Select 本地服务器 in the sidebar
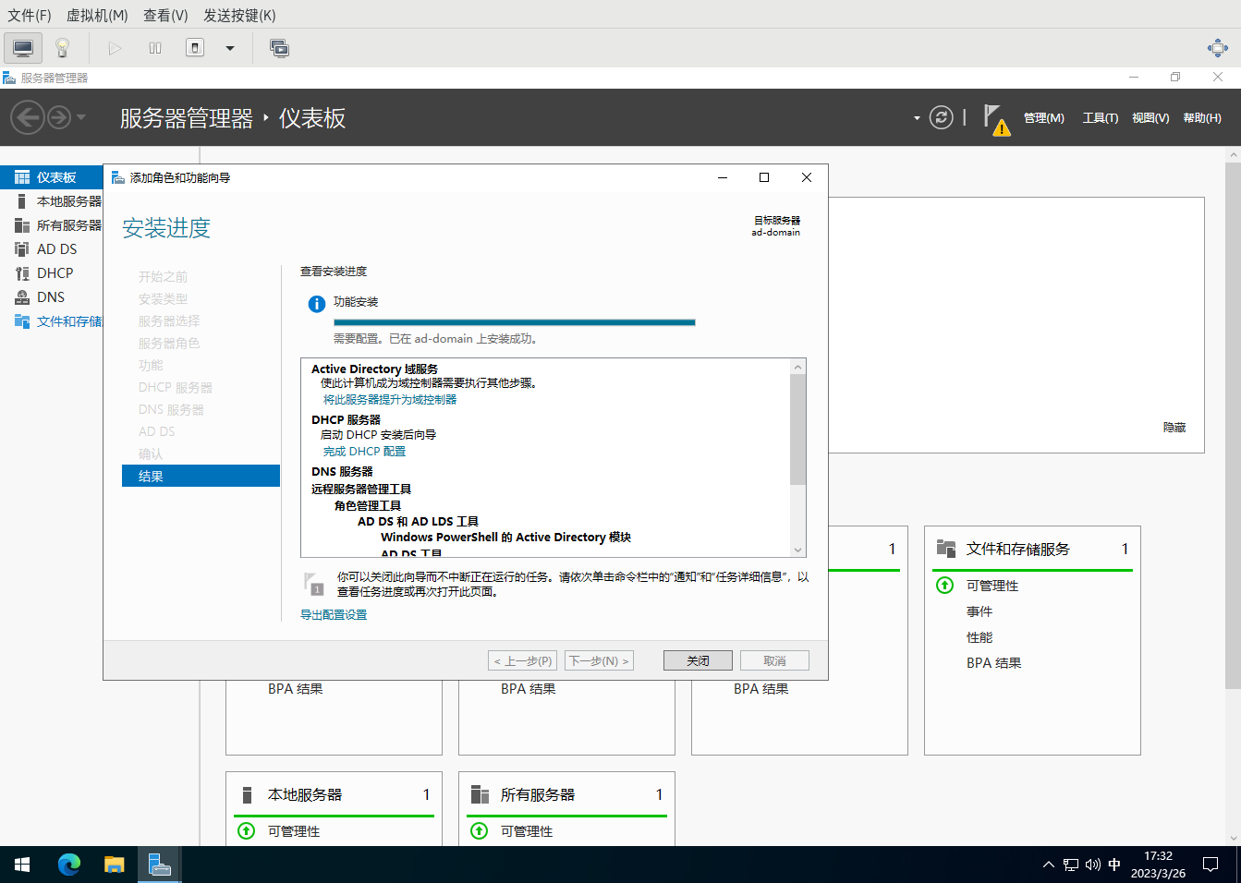Image resolution: width=1241 pixels, height=883 pixels. 52,201
